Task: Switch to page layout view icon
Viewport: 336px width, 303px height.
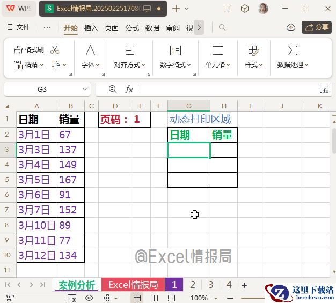Action: (171, 298)
